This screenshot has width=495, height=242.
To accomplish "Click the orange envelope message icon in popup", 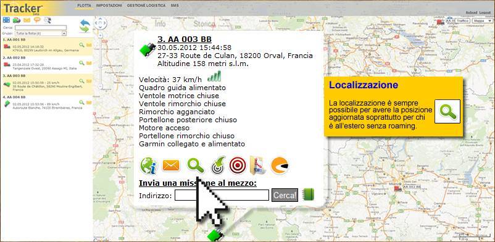I will [x=171, y=165].
